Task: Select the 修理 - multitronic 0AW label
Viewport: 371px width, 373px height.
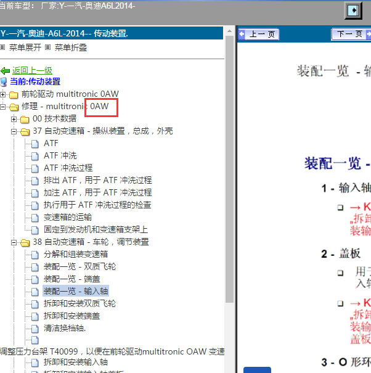Action: pyautogui.click(x=65, y=106)
